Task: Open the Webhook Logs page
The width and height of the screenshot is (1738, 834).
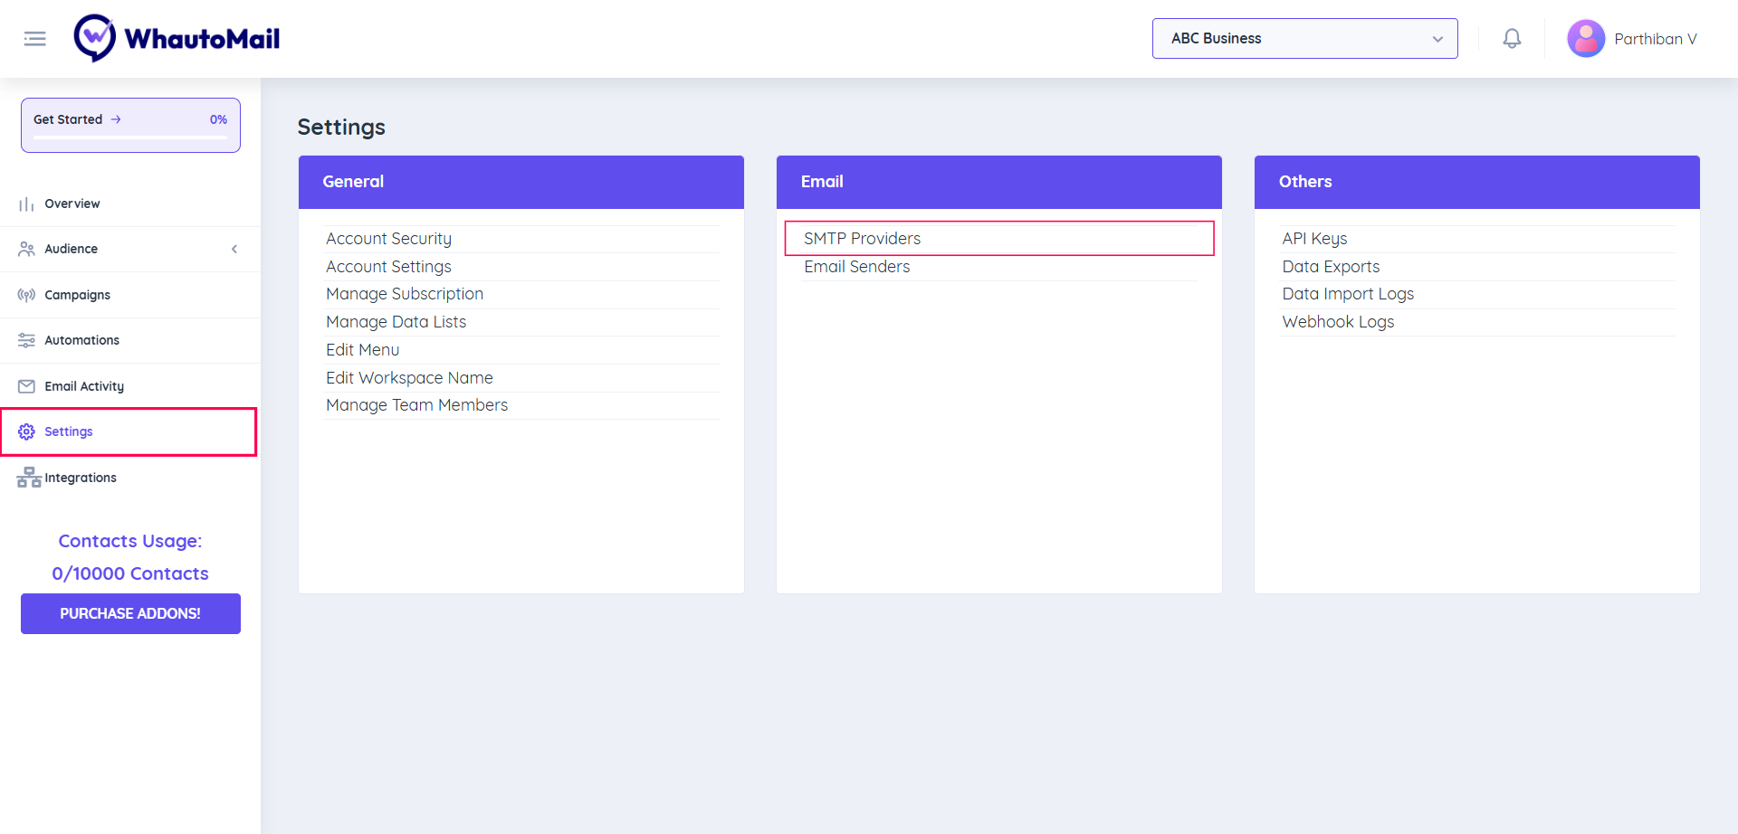Action: coord(1337,321)
